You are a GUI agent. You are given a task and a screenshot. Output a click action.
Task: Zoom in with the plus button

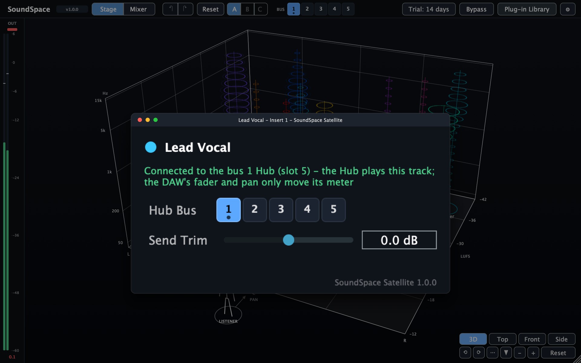point(533,352)
